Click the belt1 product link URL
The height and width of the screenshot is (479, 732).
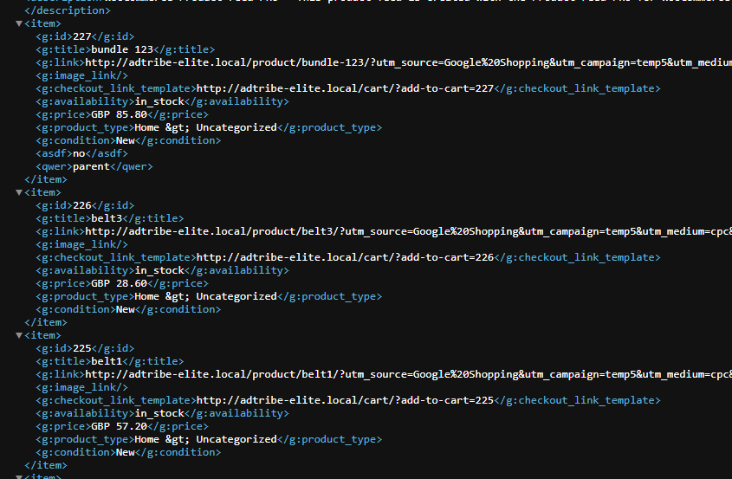(409, 374)
